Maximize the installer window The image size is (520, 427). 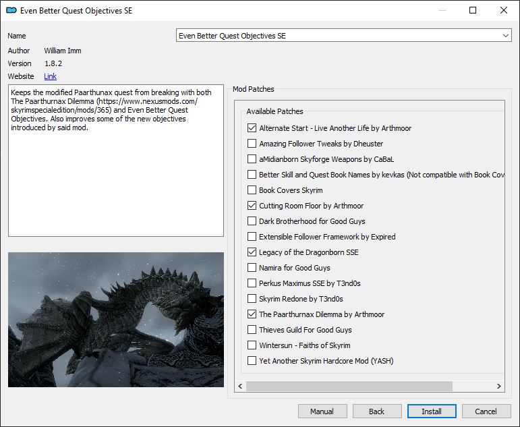pyautogui.click(x=473, y=10)
